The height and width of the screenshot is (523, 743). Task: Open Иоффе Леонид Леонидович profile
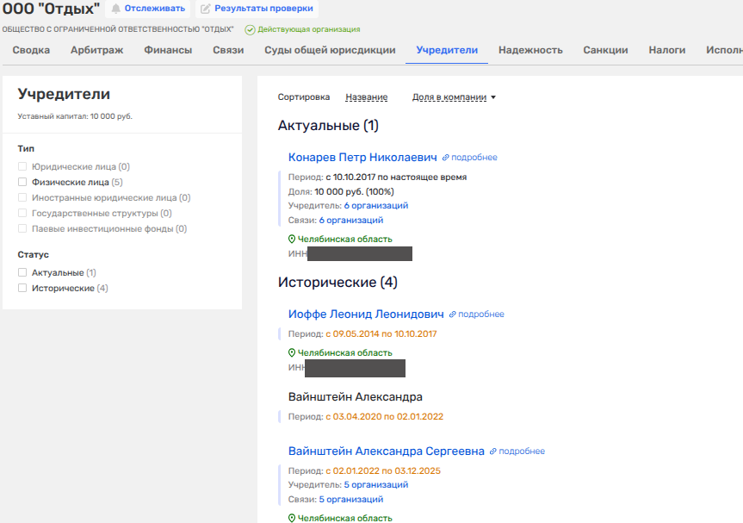pyautogui.click(x=366, y=314)
